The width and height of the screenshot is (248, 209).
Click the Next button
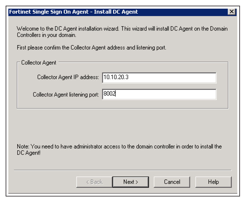pos(131,182)
